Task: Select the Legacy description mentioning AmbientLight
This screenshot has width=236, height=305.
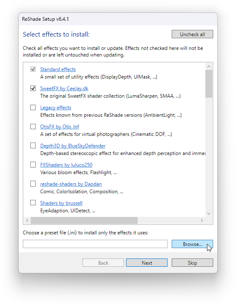Action: coord(111,115)
